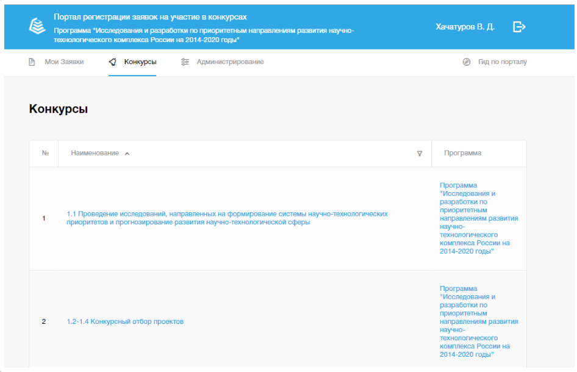Click the portal logo icon in header
This screenshot has height=372, width=577.
[37, 26]
